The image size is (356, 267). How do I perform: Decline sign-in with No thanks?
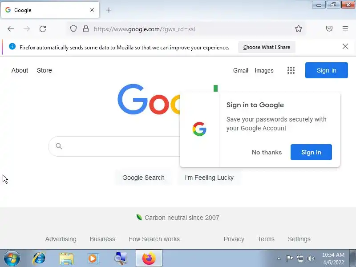coord(267,152)
